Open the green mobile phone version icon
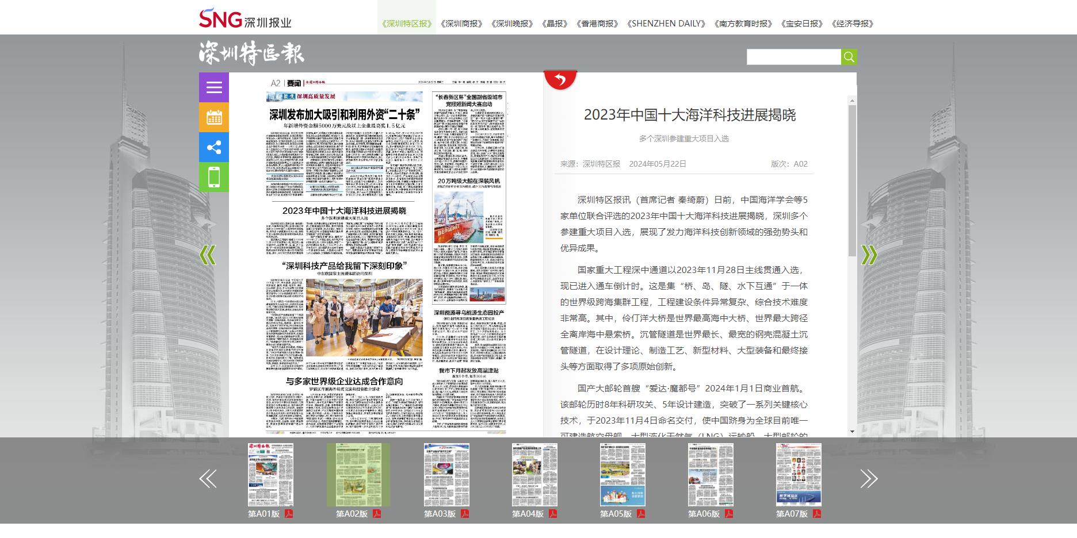Viewport: 1077px width, 538px height. click(213, 177)
